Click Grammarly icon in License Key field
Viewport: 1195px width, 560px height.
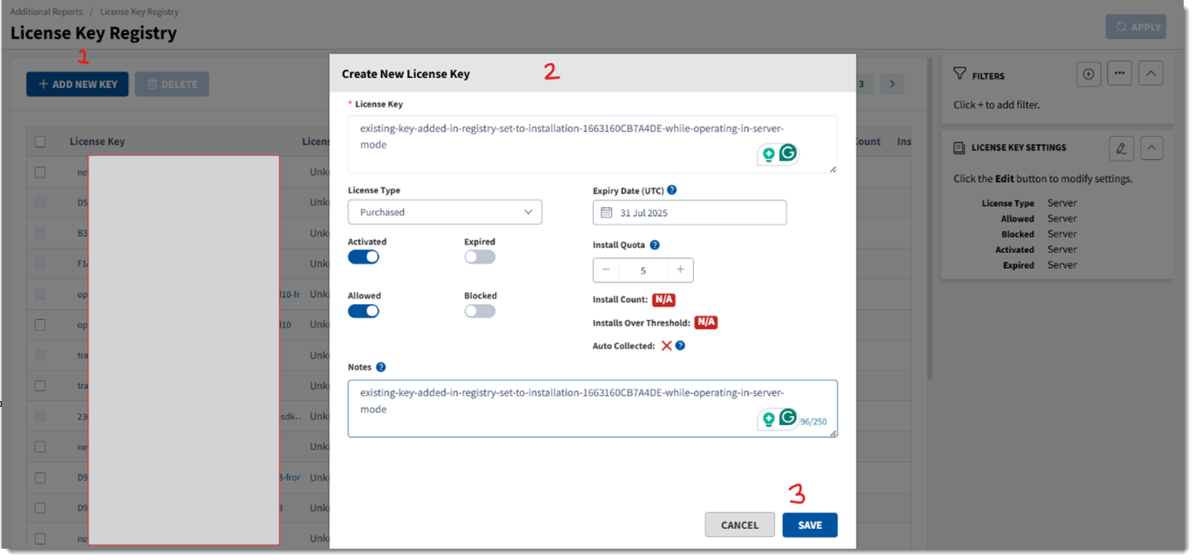[788, 153]
